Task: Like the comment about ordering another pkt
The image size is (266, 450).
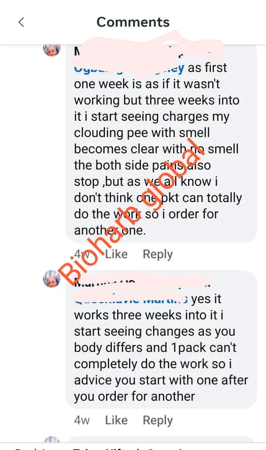Action: tap(116, 254)
